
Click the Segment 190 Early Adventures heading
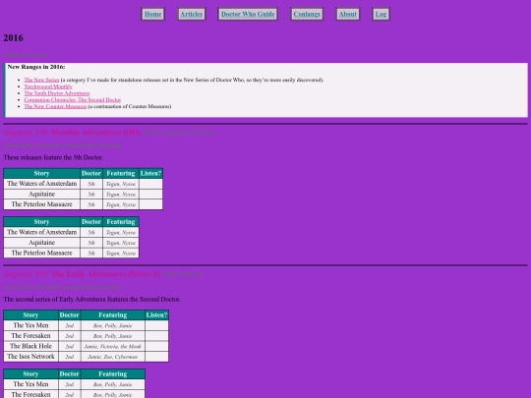click(103, 274)
